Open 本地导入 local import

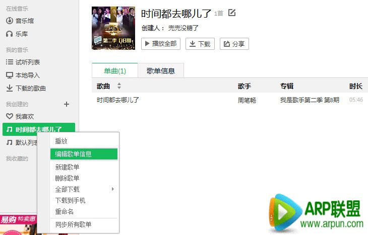23,75
